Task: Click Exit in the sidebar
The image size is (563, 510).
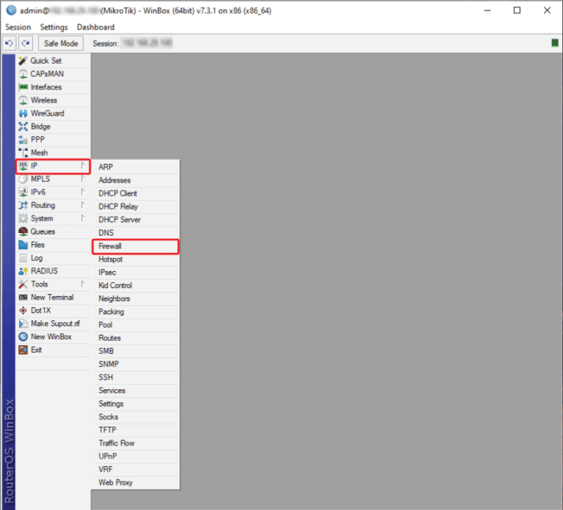Action: coord(36,350)
